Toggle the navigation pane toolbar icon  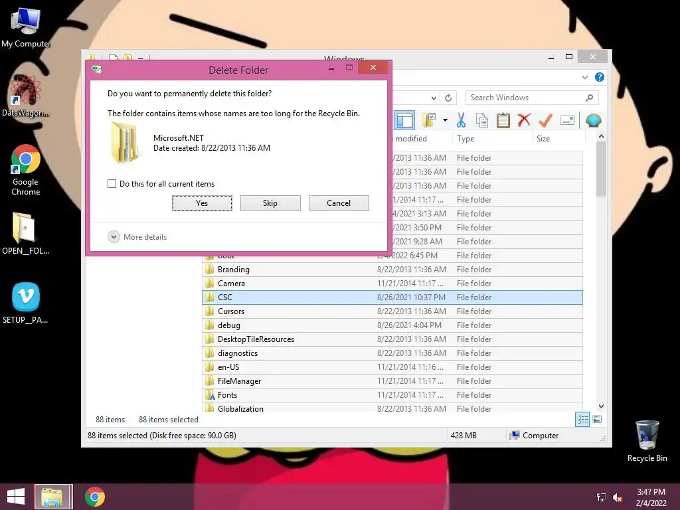point(404,121)
